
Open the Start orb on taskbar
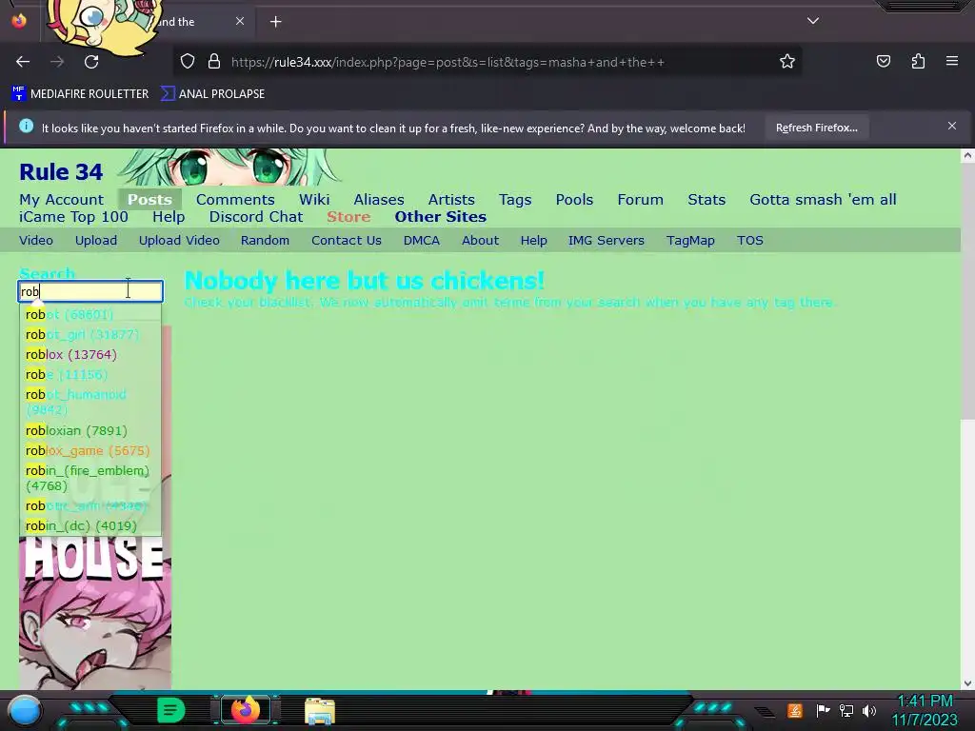click(x=25, y=711)
